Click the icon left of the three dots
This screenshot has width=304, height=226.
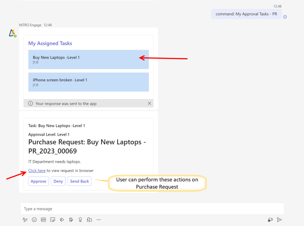[x=90, y=220]
